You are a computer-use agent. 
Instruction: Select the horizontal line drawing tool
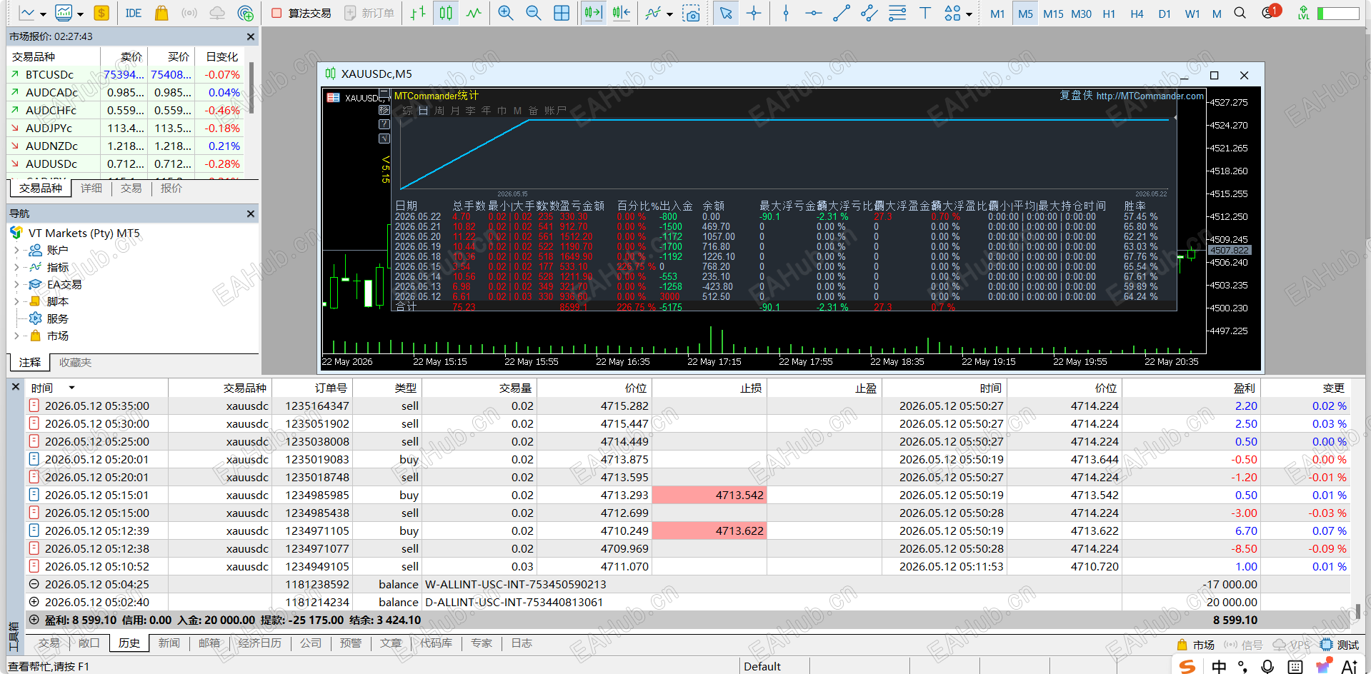coord(813,13)
